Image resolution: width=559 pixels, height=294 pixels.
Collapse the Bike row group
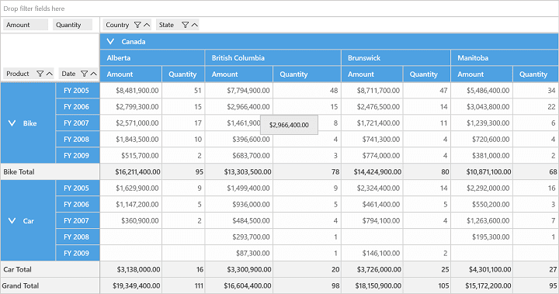click(x=12, y=123)
